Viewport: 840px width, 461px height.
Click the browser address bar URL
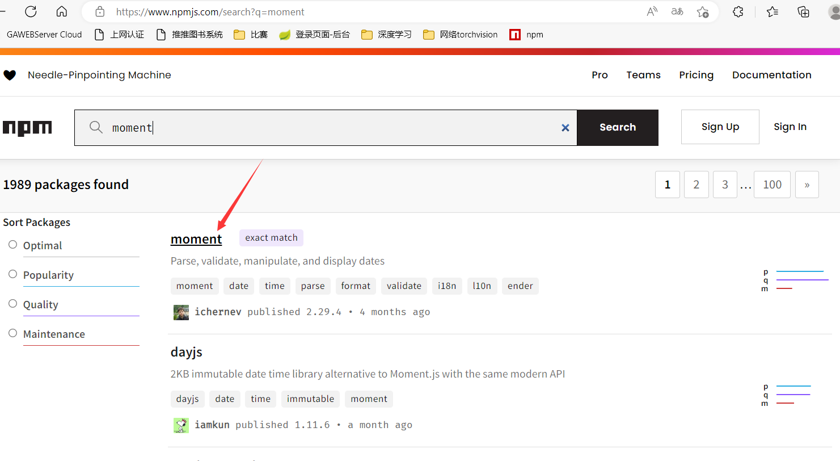[210, 12]
